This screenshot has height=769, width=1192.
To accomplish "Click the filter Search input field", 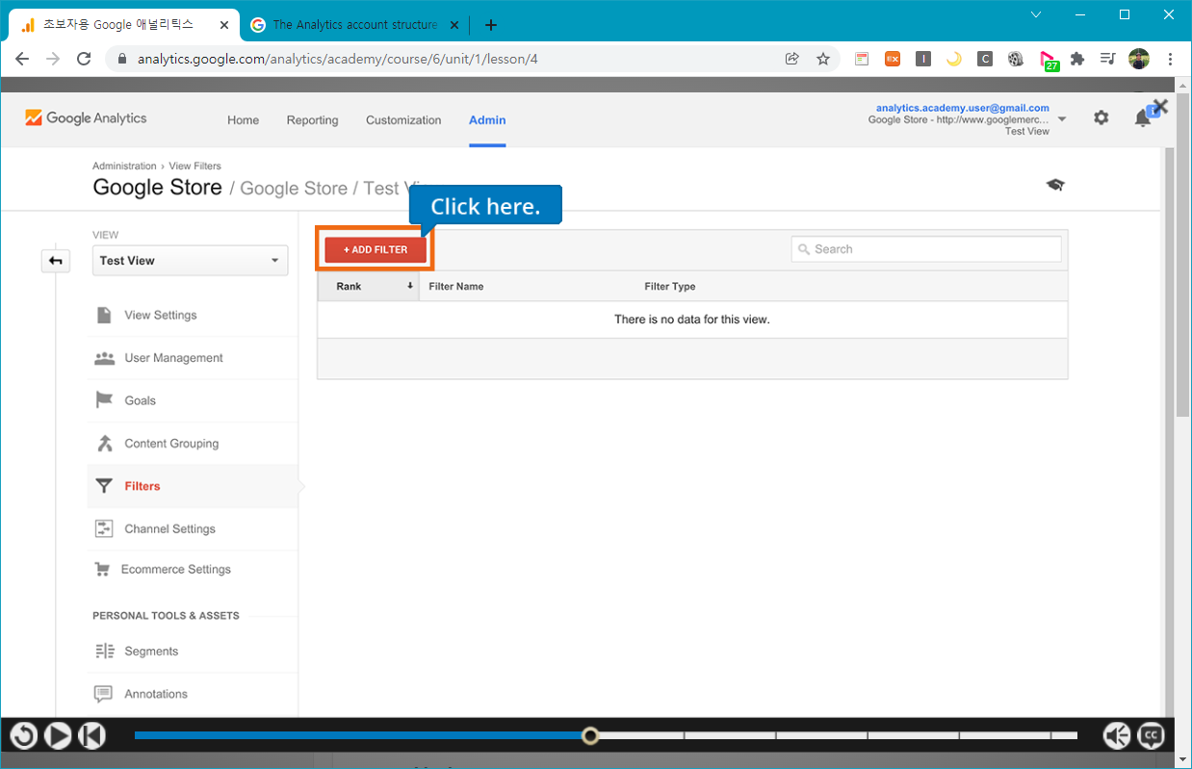I will pyautogui.click(x=926, y=249).
